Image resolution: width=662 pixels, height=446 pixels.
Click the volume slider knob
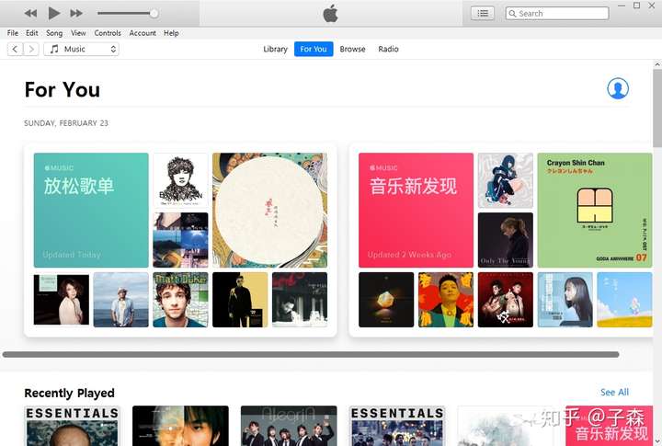(154, 14)
